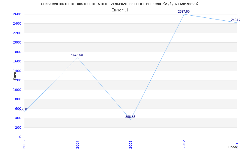Click the 368.85 data label

point(130,117)
